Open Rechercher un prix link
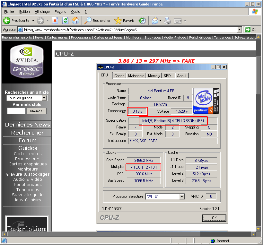Screen dimensions: 263x245 click(17, 37)
